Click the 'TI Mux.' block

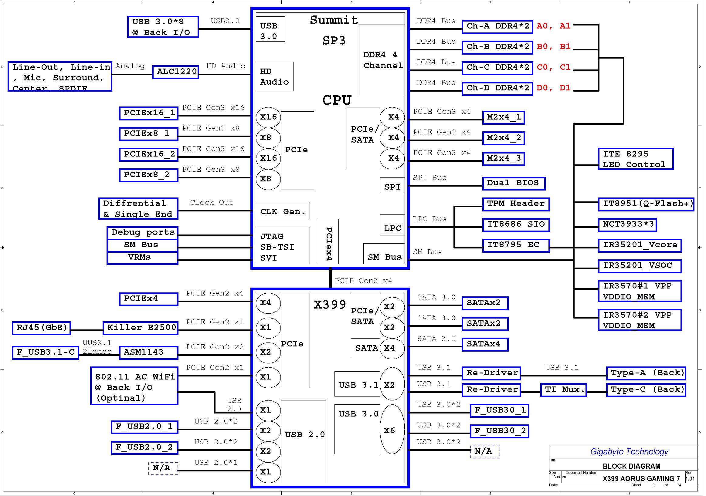click(x=564, y=390)
